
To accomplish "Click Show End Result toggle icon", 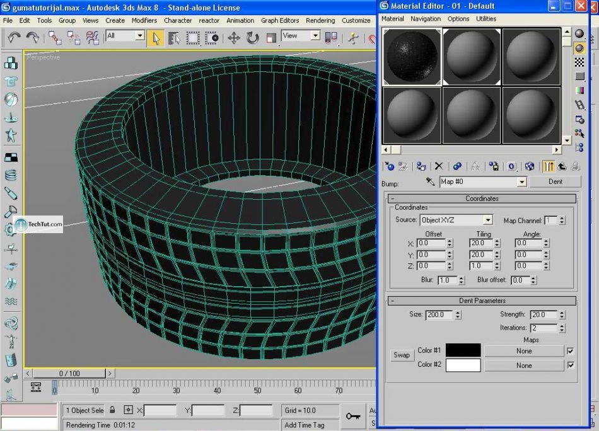I will (548, 166).
